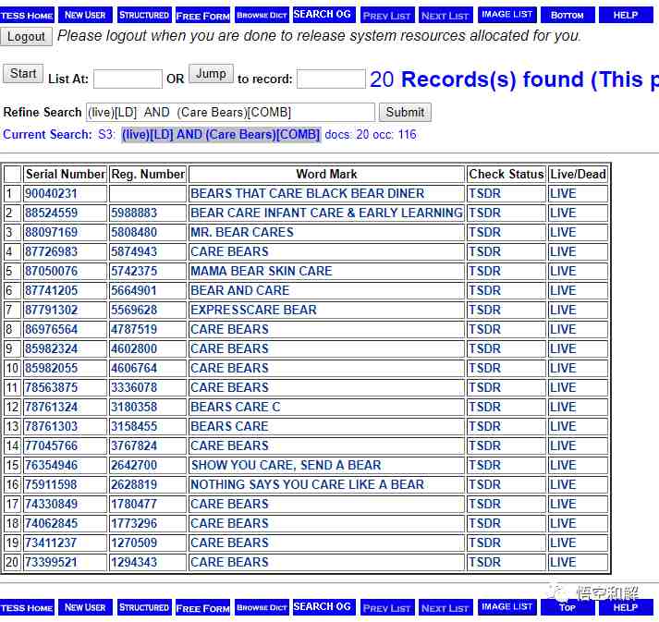The width and height of the screenshot is (659, 622).
Task: Go to Next List in top bar
Action: (x=445, y=15)
